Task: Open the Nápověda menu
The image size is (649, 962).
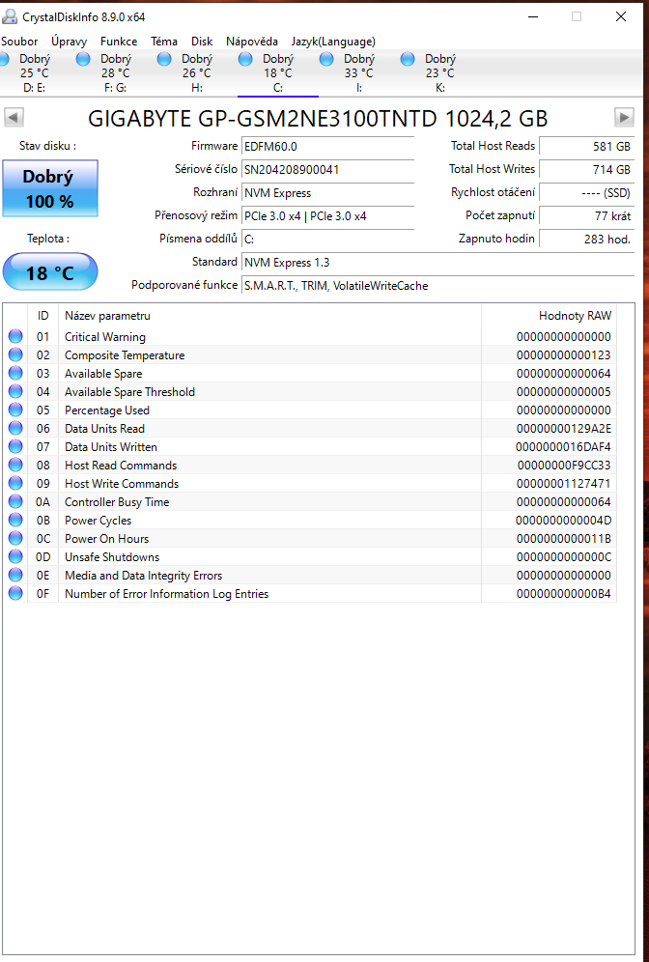Action: (252, 42)
